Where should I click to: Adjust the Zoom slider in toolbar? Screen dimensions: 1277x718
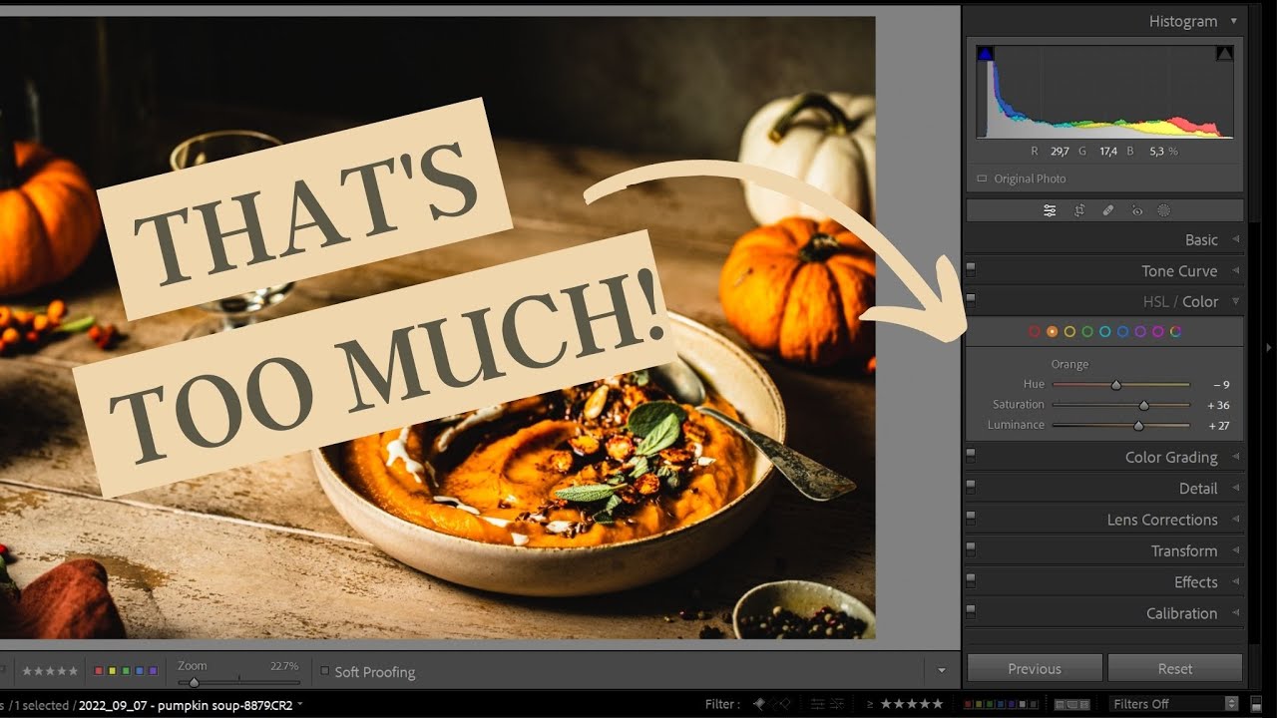(x=194, y=682)
